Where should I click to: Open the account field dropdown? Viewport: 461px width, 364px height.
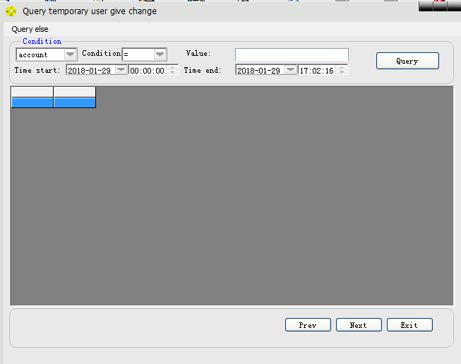[70, 54]
